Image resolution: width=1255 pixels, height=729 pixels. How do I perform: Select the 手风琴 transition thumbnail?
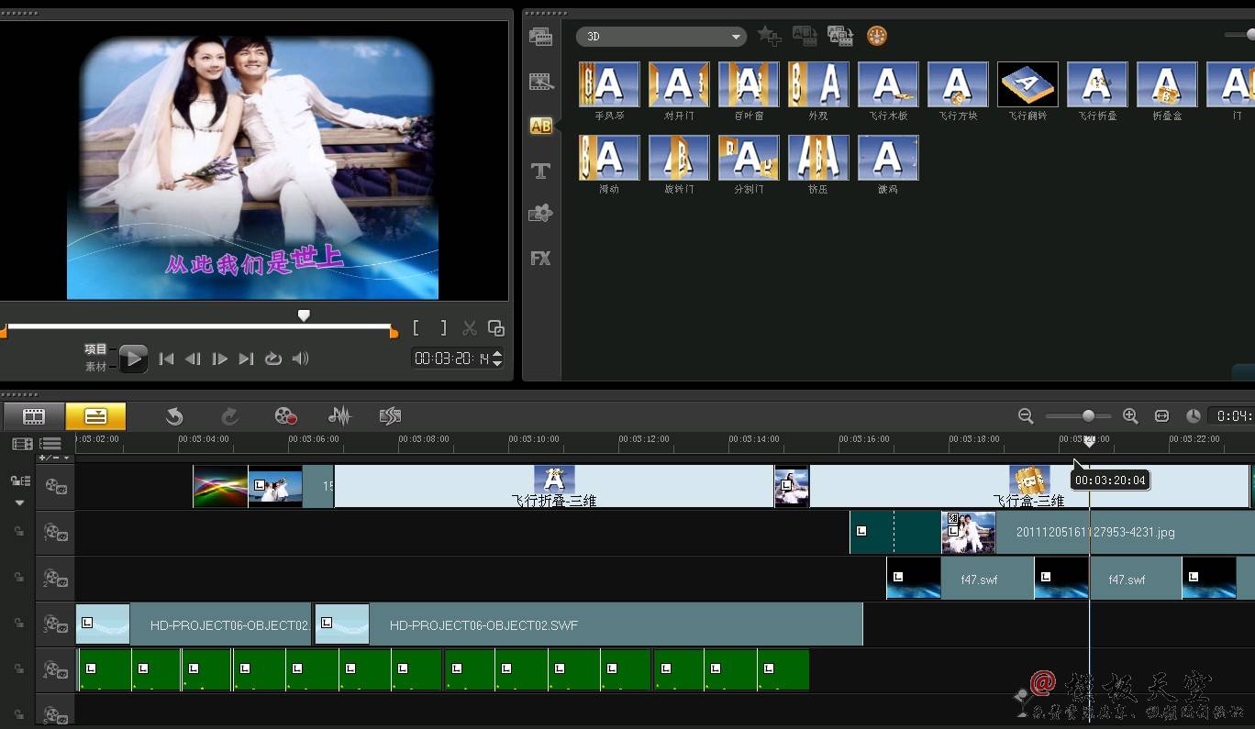click(x=609, y=84)
